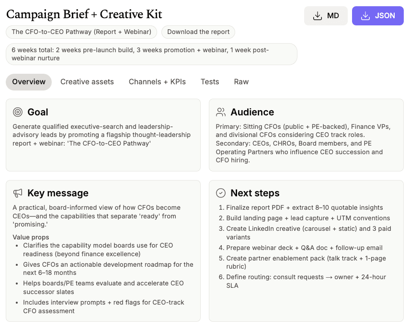Open the Creative assets tab
Screen dimensions: 410x329
tap(87, 82)
